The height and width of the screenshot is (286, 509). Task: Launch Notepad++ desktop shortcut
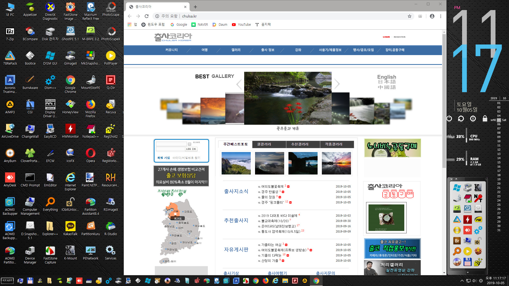[x=90, y=131]
